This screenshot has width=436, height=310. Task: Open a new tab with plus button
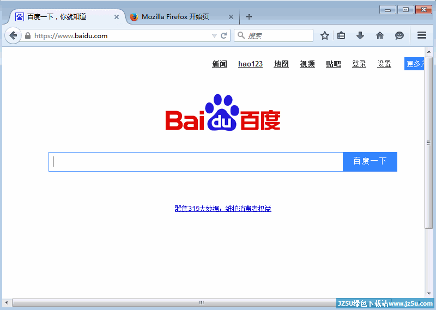249,17
